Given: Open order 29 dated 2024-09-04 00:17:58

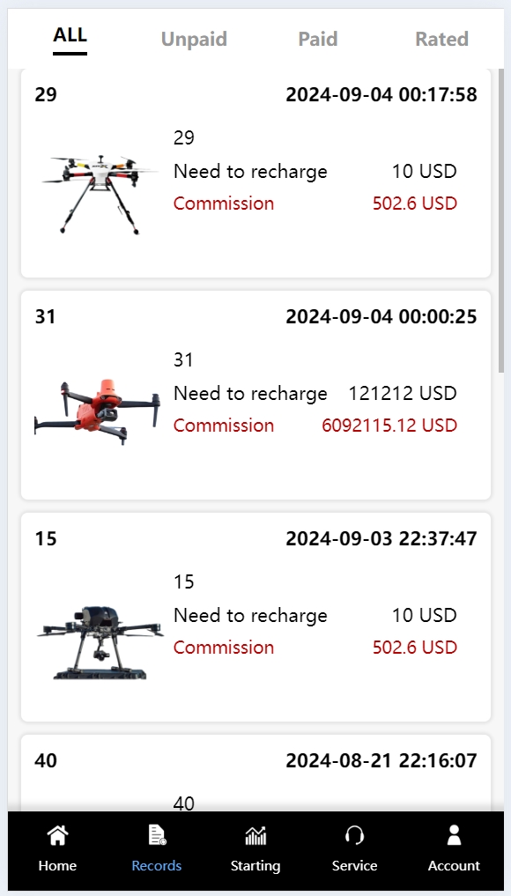Looking at the screenshot, I should [255, 174].
